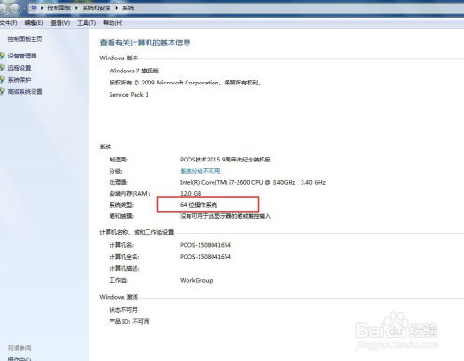Screen dimensions: 464x361
Task: Click the round Forward navigation arrow button
Action: tap(15, 8)
